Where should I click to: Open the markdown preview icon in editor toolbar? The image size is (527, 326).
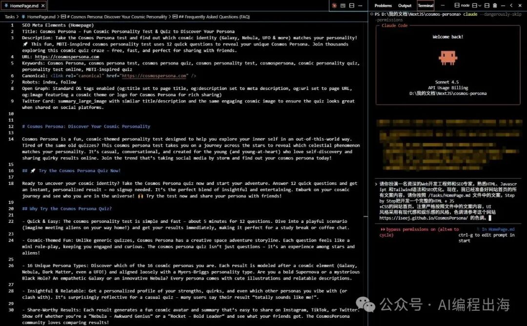343,6
